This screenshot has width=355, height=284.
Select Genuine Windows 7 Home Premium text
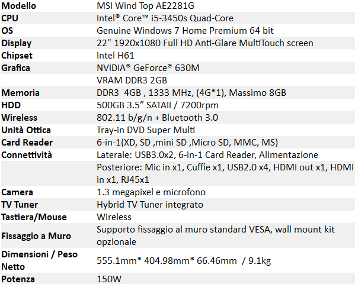[171, 31]
